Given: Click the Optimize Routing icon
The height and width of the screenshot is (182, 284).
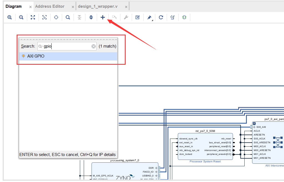Looking at the screenshot, I should coord(173,17).
